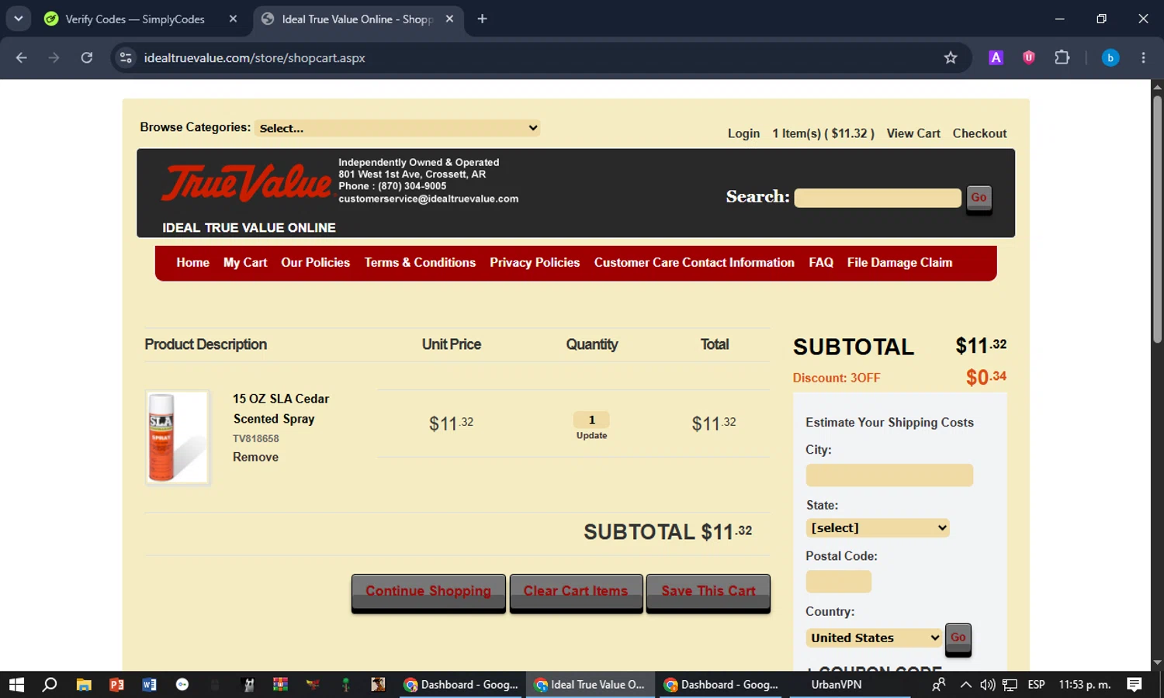Switch the ESP input language indicator
Screen dimensions: 1164x698
point(1036,685)
